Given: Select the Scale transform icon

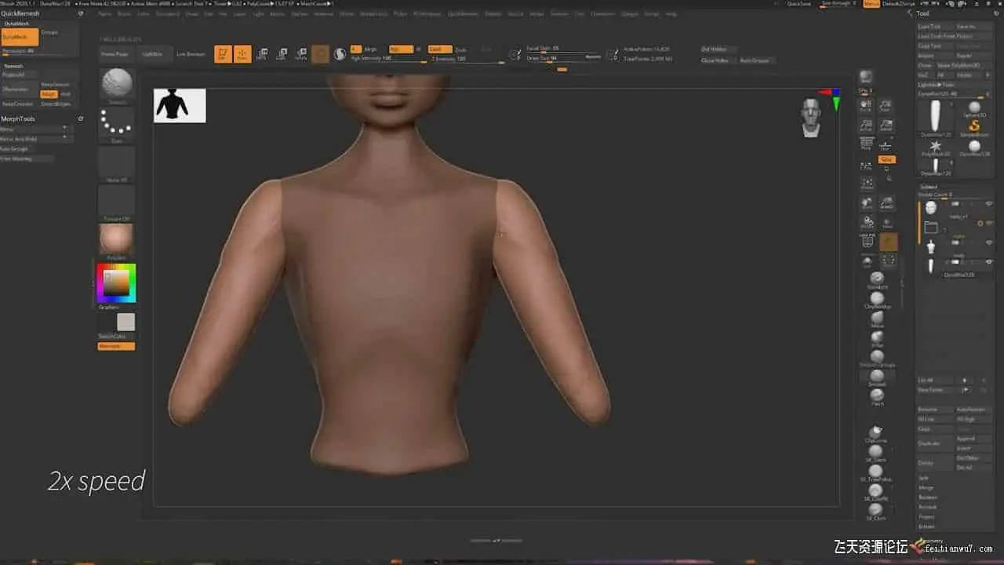Looking at the screenshot, I should coord(282,54).
